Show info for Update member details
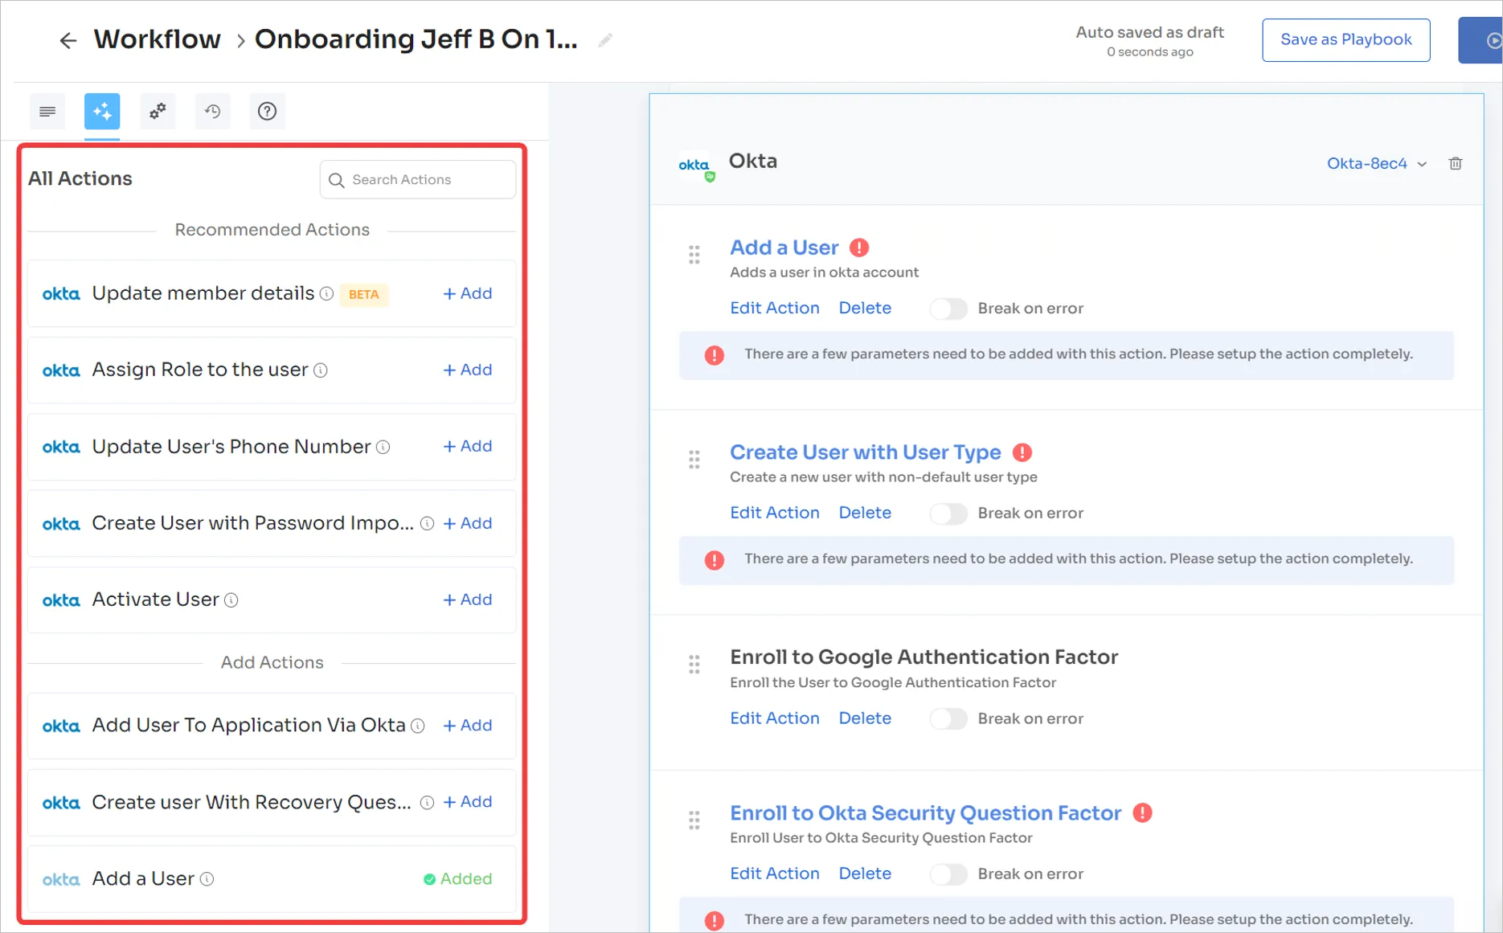Screen dimensions: 1503x933 click(326, 294)
